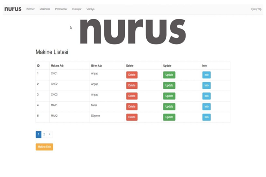
Task: Update the CNC3 machine
Action: point(169,96)
